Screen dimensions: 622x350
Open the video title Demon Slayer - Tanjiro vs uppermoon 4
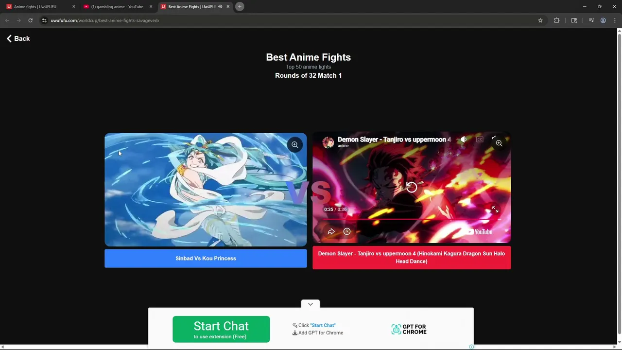394,140
